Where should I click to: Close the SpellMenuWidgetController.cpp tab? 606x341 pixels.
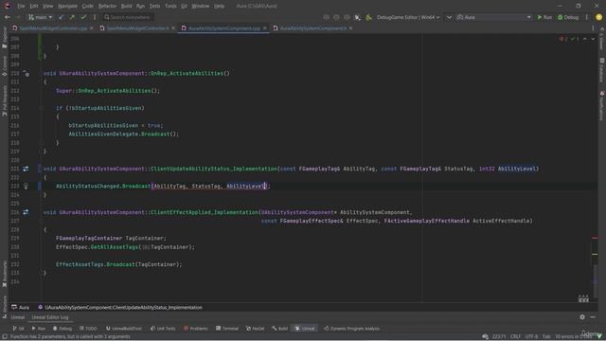[92, 28]
